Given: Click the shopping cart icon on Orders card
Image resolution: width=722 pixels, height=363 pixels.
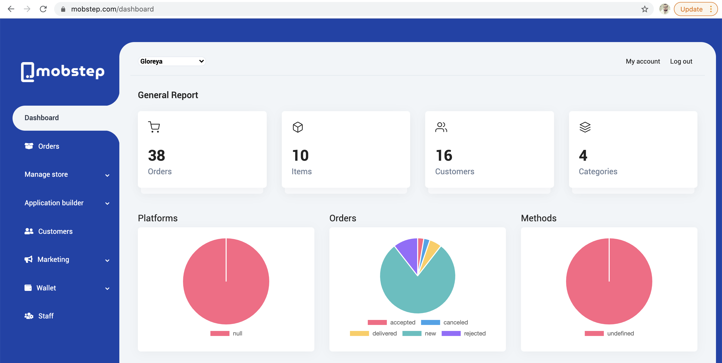Looking at the screenshot, I should point(154,127).
